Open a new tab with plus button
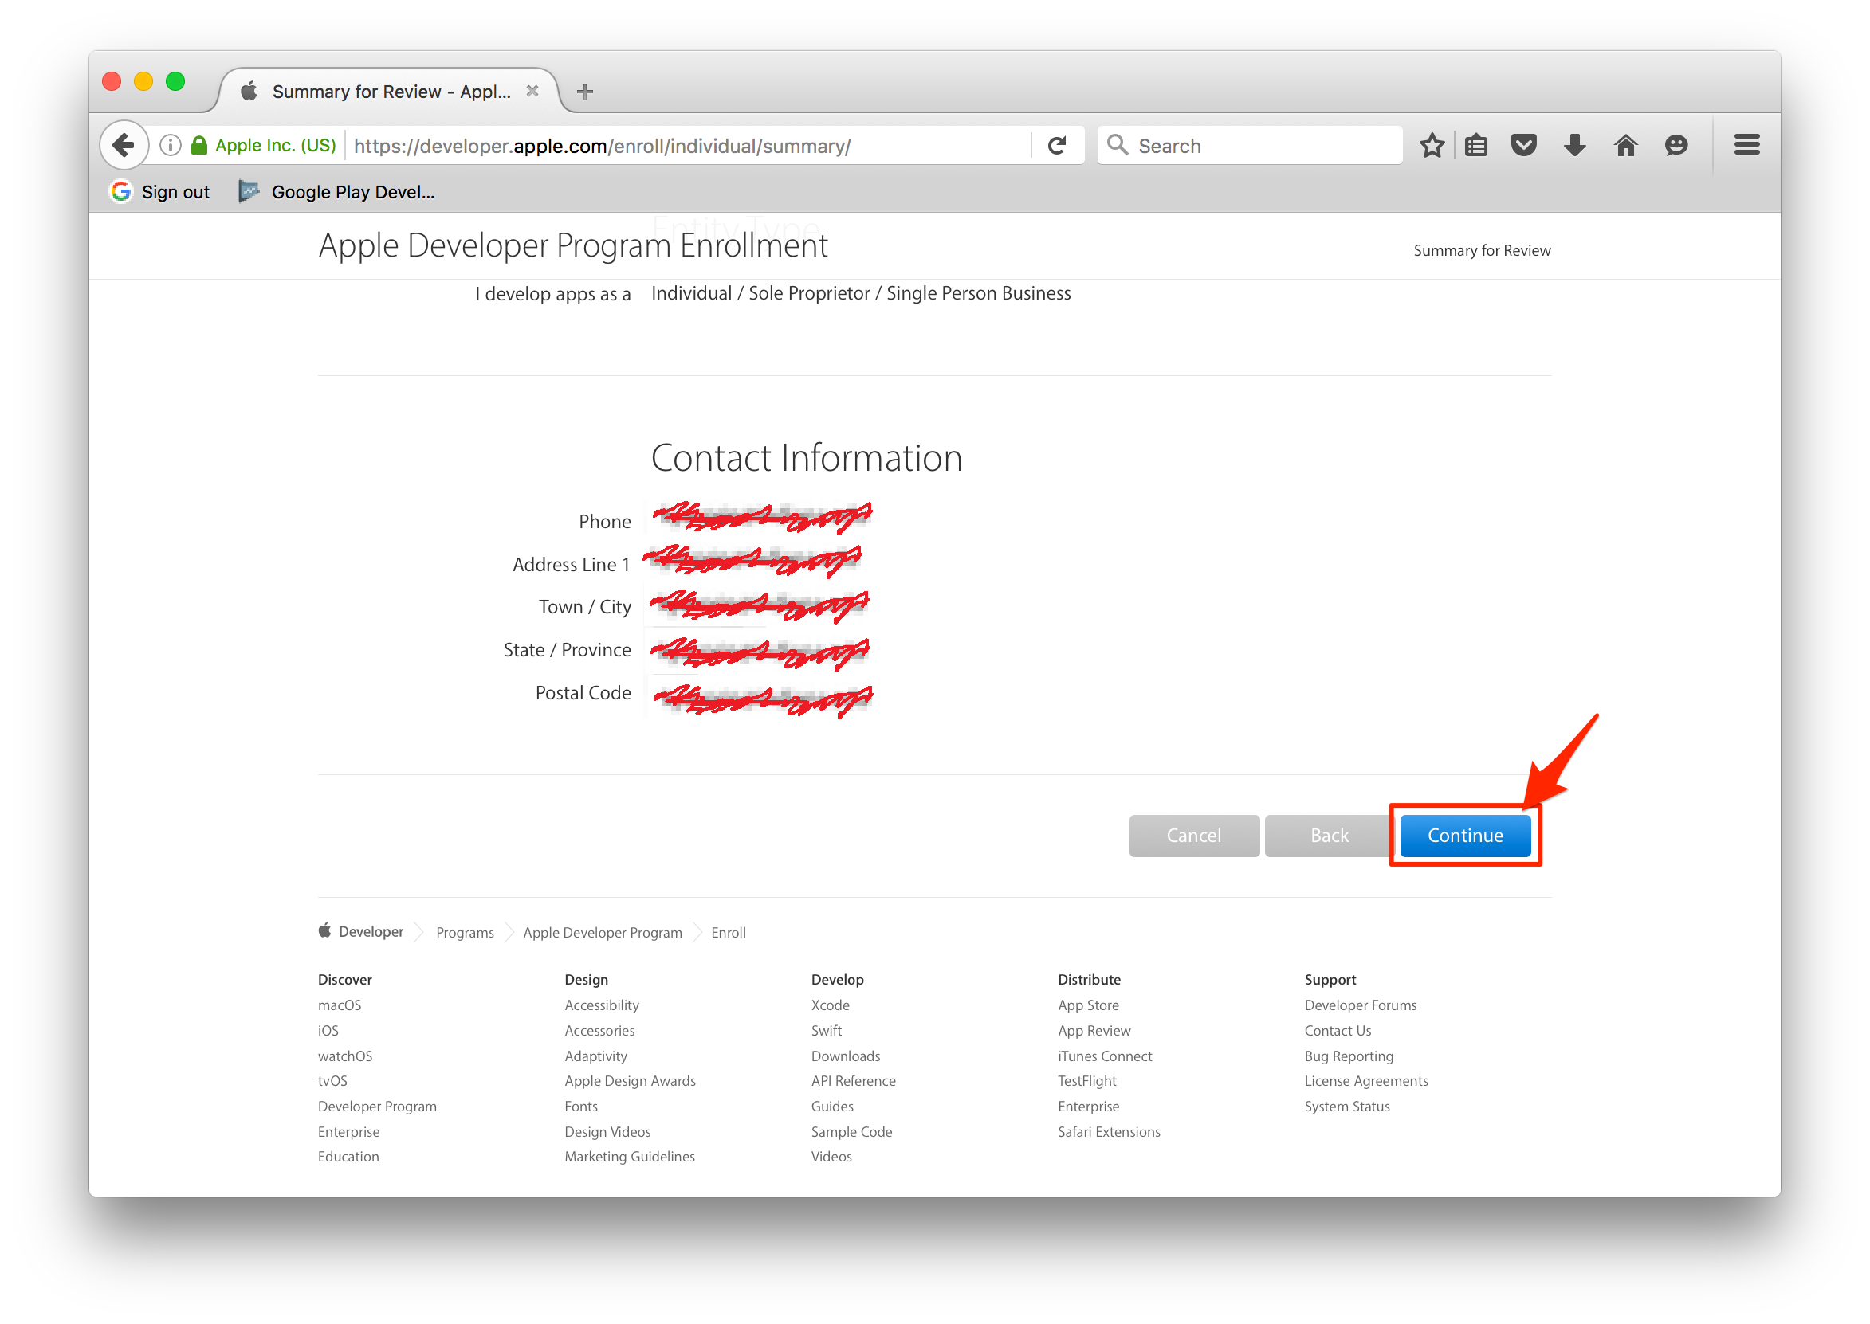Image resolution: width=1870 pixels, height=1324 pixels. point(585,92)
